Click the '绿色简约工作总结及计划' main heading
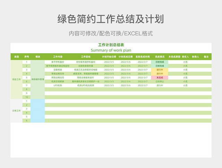This screenshot has width=222, height=168. (x=111, y=19)
